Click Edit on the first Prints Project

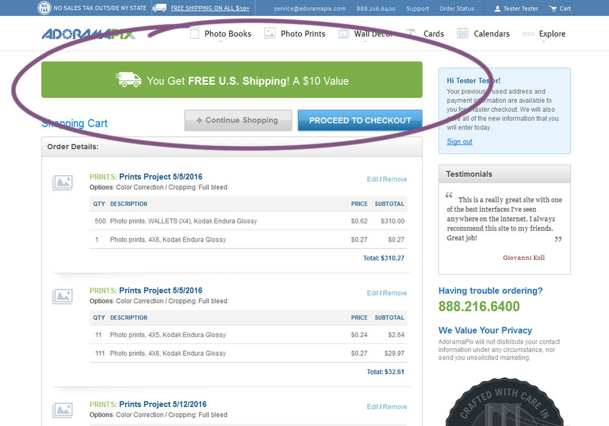[x=372, y=180]
